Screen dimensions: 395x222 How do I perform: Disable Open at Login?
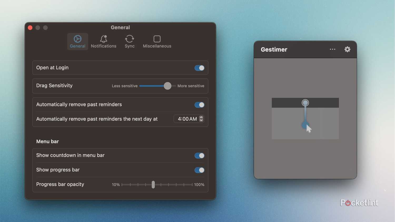tap(199, 68)
